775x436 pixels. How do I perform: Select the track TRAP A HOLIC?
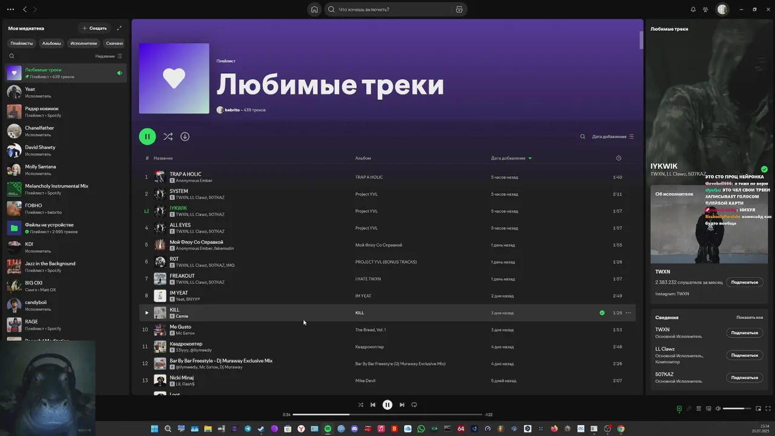[185, 174]
